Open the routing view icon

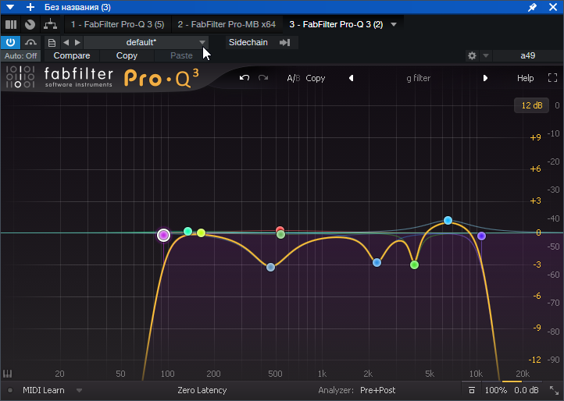click(x=50, y=24)
